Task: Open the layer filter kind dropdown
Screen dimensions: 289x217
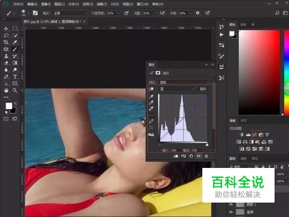Action: pos(240,167)
